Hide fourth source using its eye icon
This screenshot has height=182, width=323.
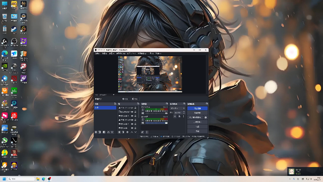(132, 120)
